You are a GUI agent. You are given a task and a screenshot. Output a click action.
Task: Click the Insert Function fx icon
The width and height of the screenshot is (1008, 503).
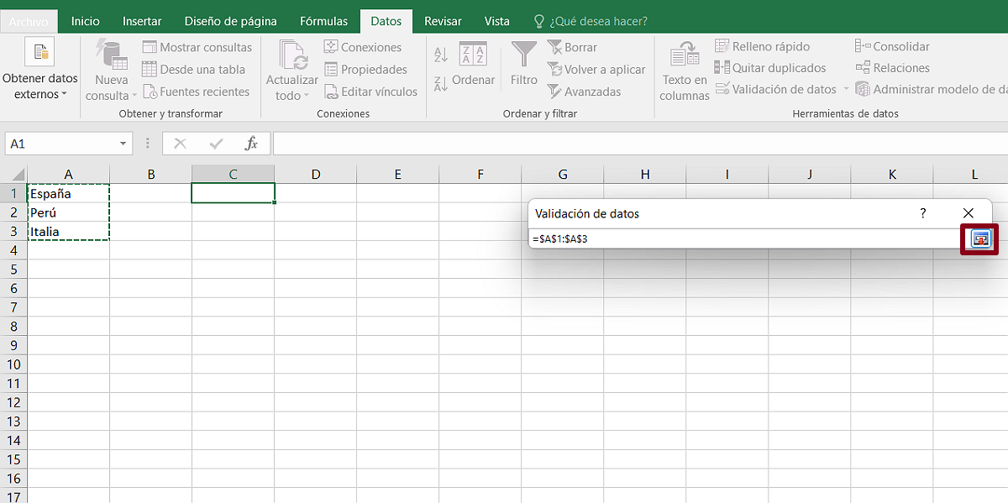coord(251,144)
